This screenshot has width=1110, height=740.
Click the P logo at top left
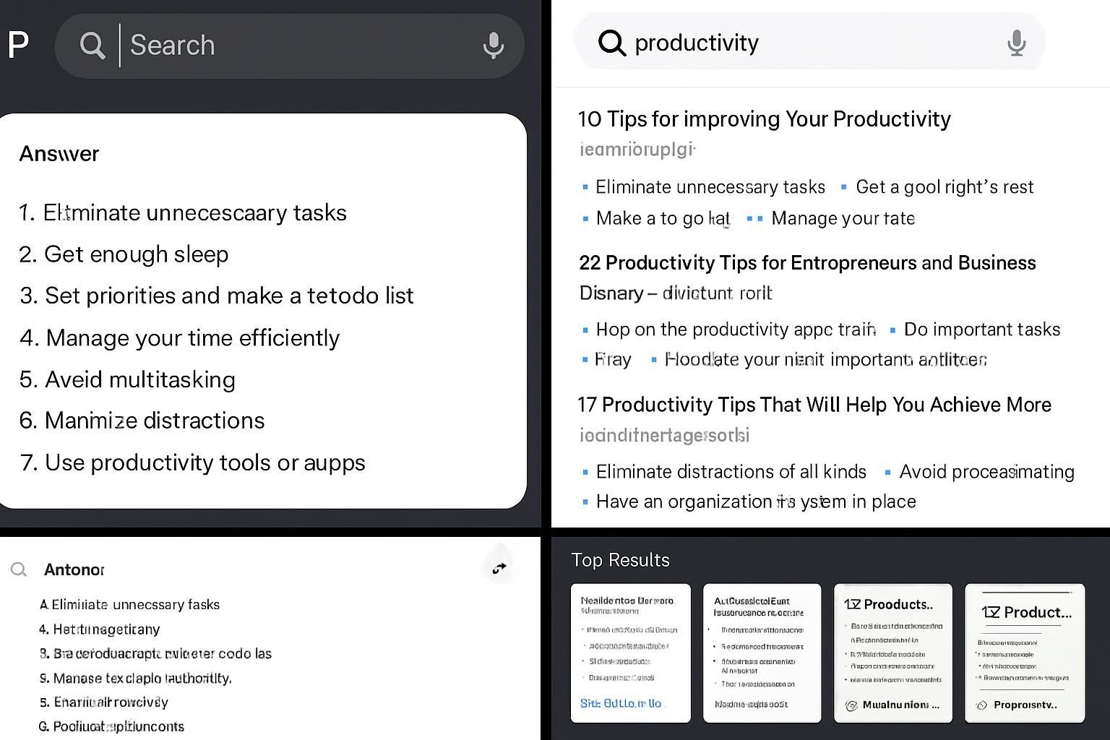(x=18, y=46)
